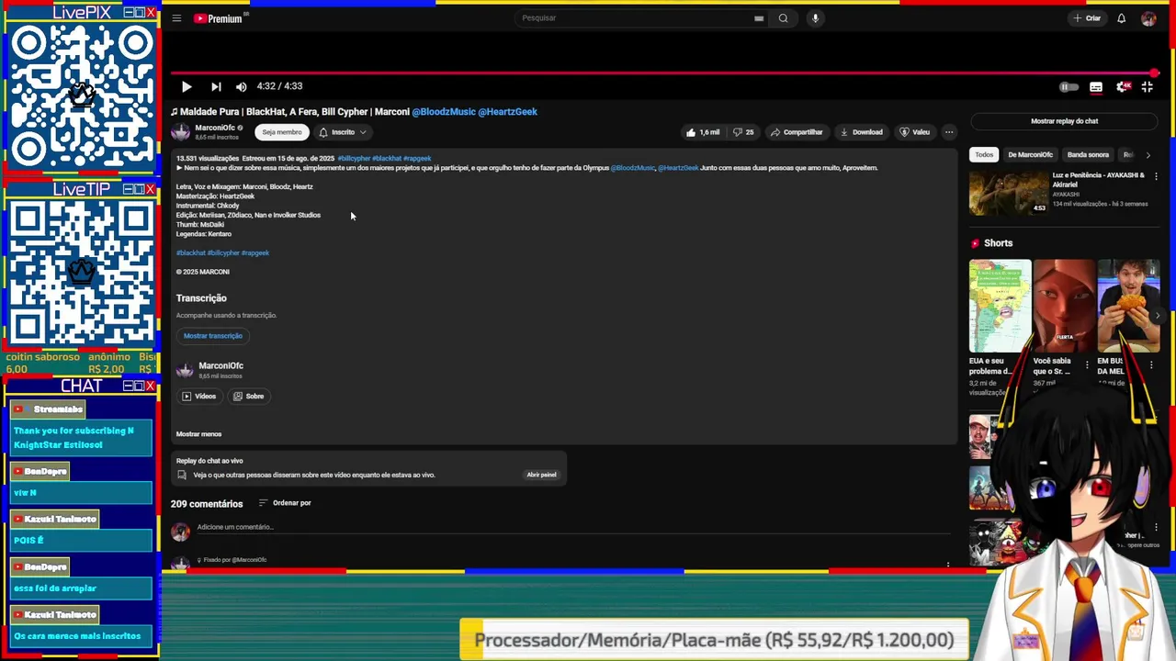Like the video (1,6 mil)
Viewport: 1176px width, 661px height.
[703, 132]
